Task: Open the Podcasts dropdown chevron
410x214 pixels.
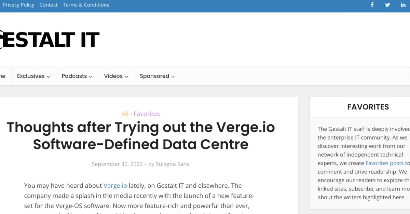Action: [x=91, y=76]
